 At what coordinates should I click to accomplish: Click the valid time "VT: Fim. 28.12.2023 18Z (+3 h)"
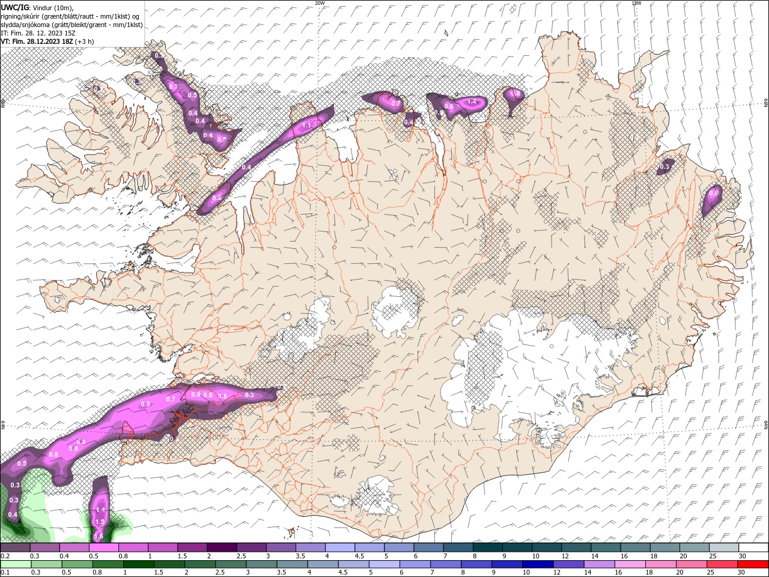click(47, 41)
